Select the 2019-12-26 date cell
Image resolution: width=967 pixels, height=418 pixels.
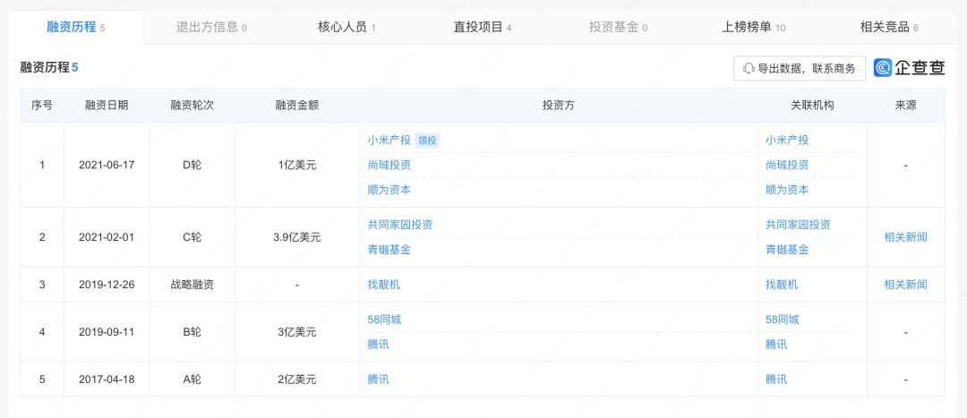coord(107,285)
